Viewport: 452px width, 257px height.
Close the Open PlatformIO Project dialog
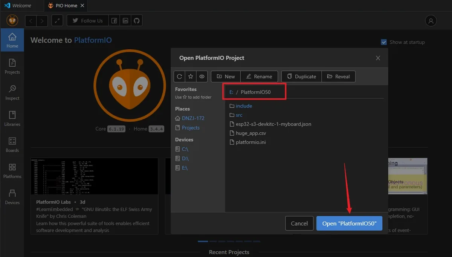(x=378, y=58)
